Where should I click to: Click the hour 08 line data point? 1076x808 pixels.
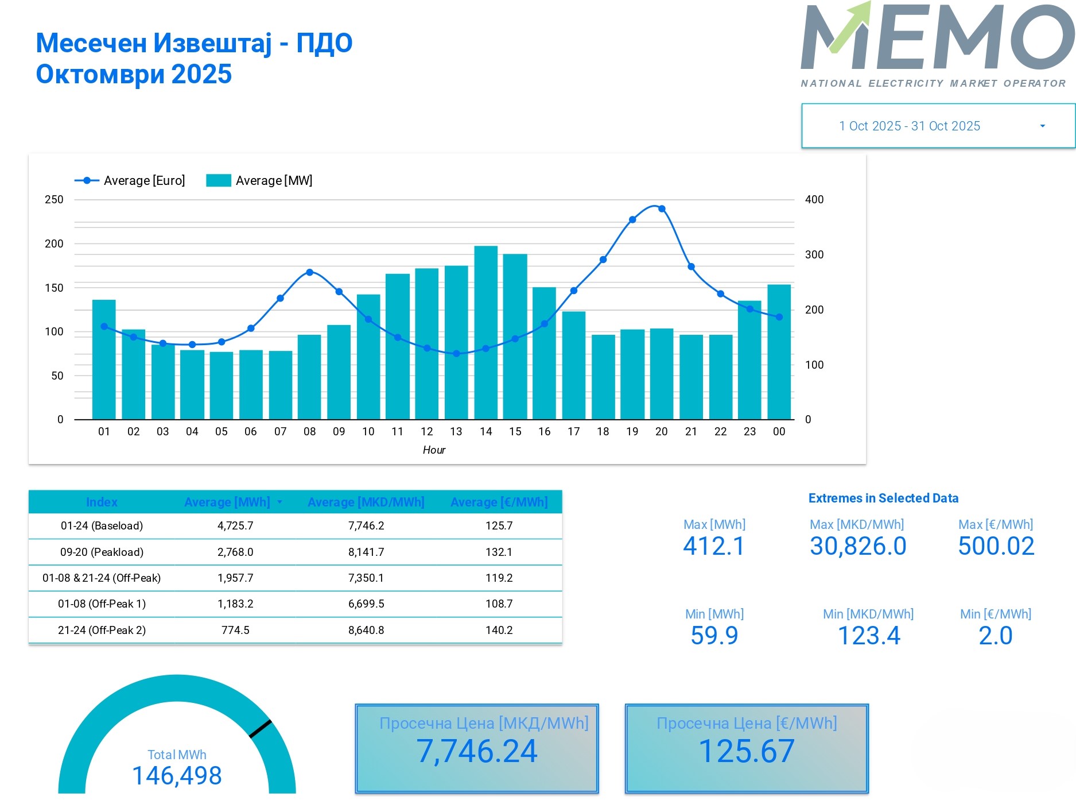(309, 272)
